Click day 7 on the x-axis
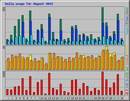Image resolution: width=130 pixels, height=101 pixels. pyautogui.click(x=31, y=98)
